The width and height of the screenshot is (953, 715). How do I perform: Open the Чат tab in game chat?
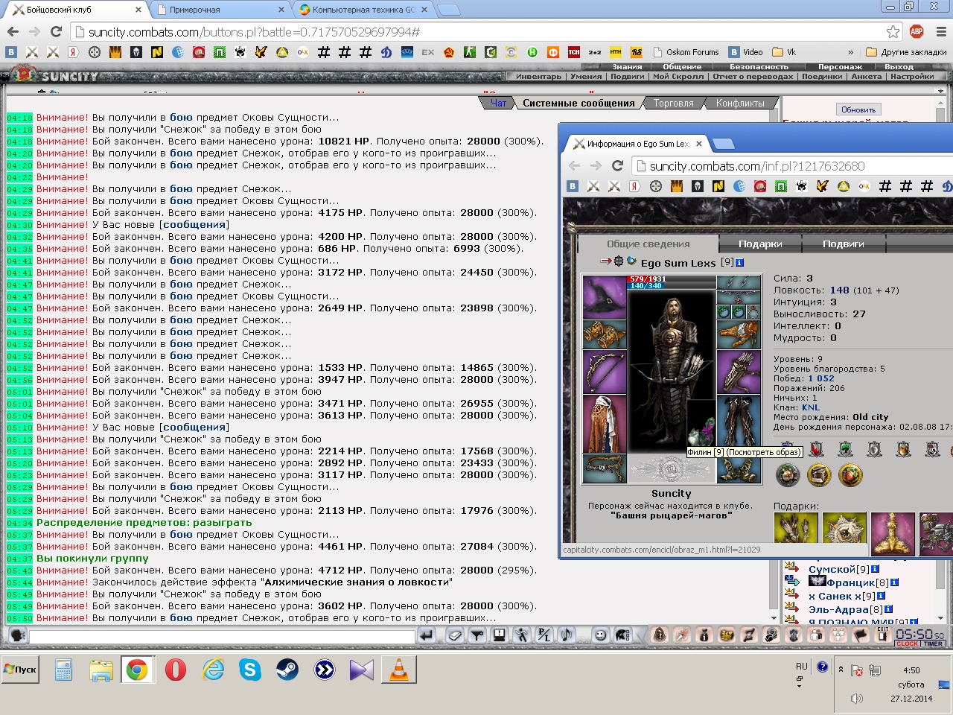[498, 103]
